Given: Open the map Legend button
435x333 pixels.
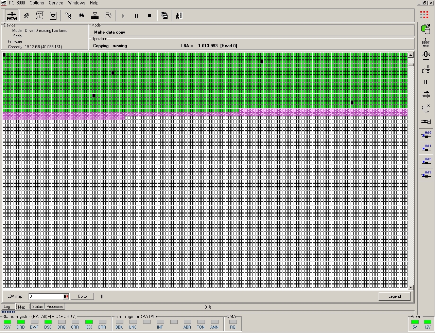Looking at the screenshot, I should [394, 296].
